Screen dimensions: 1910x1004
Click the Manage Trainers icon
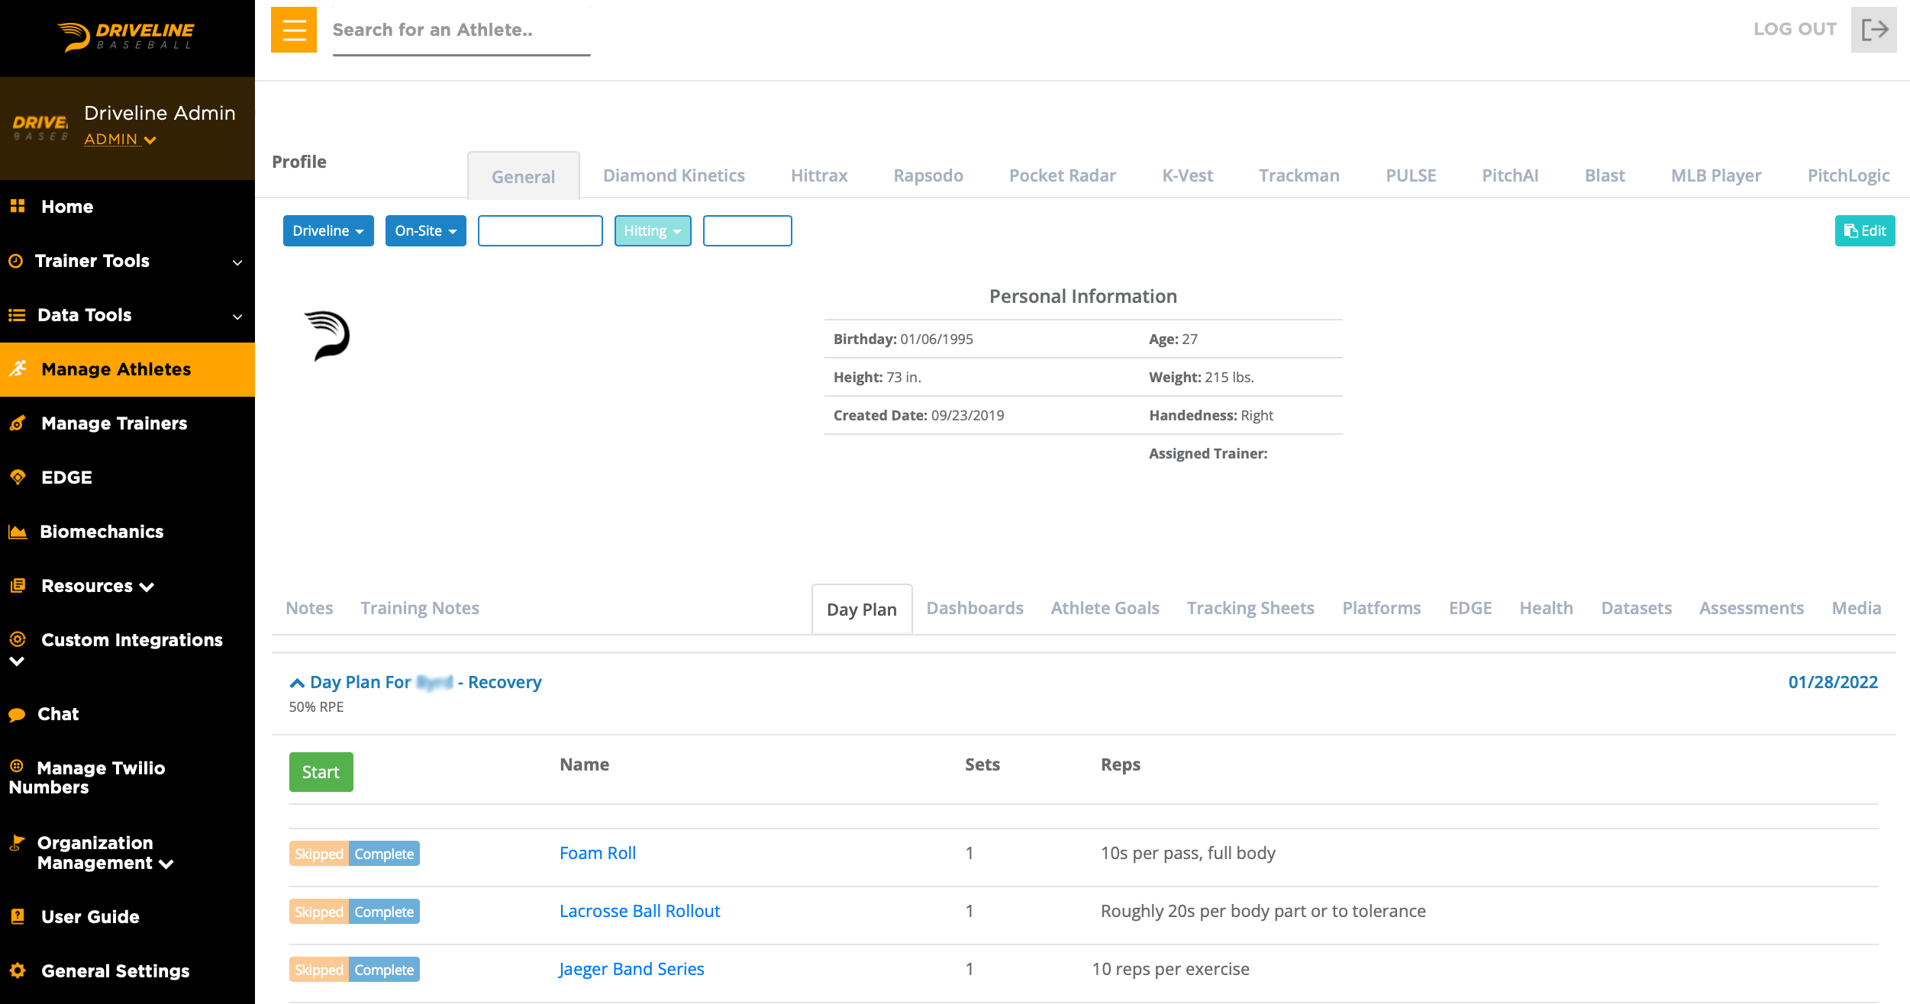click(18, 423)
